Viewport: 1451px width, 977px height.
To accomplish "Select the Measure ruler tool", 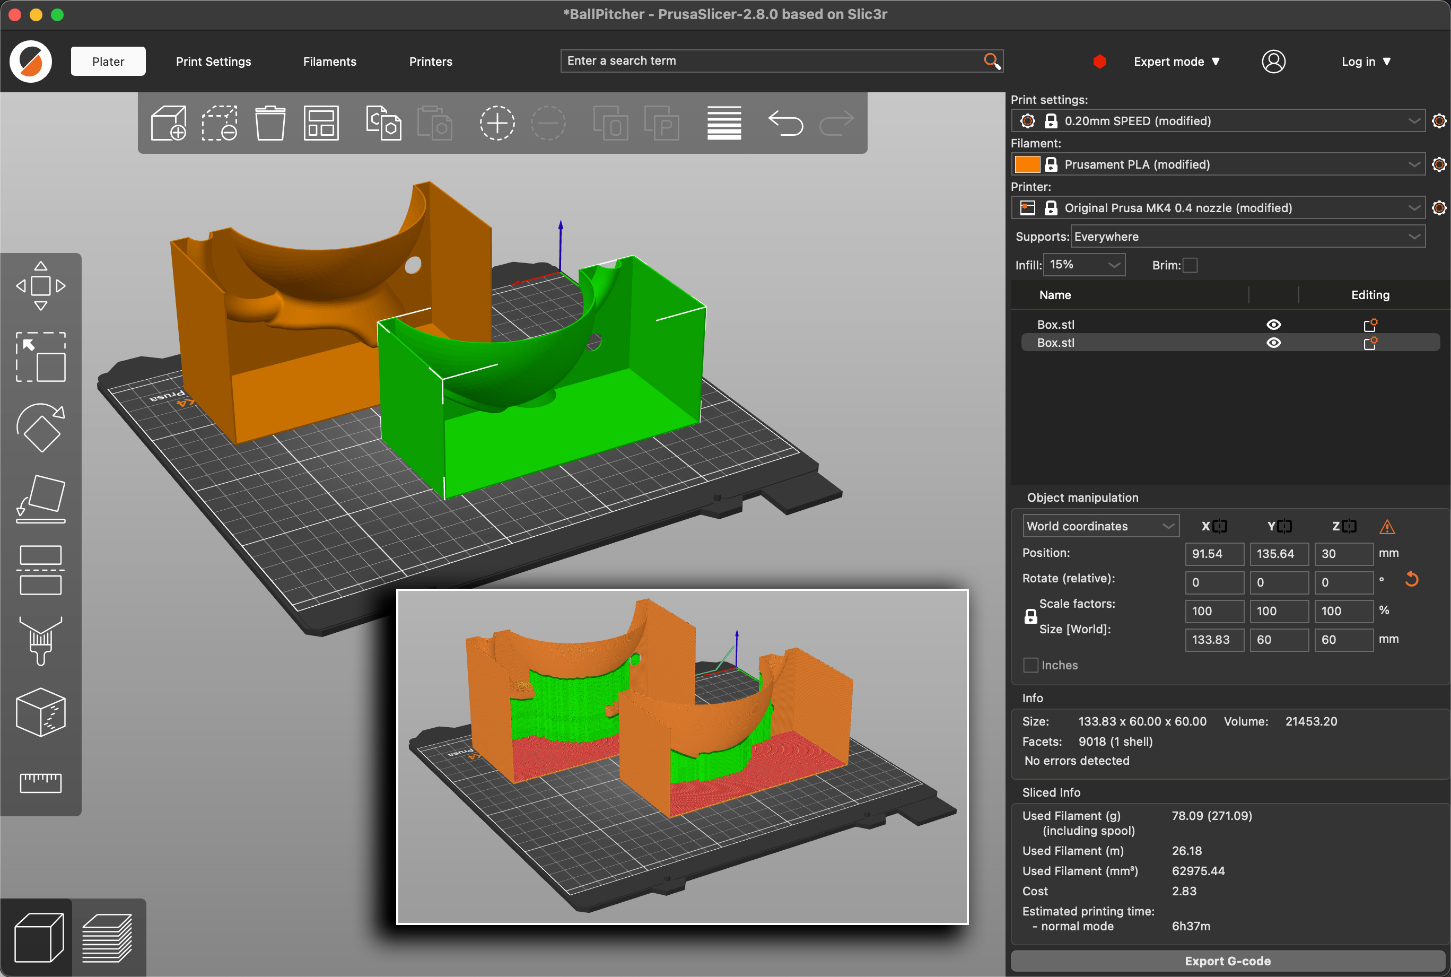I will [40, 782].
